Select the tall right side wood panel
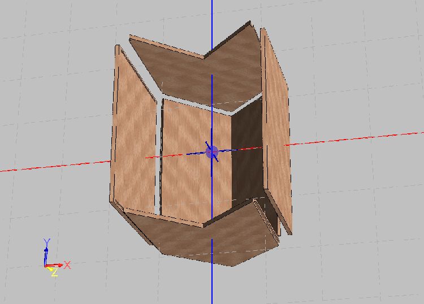 click(276, 130)
